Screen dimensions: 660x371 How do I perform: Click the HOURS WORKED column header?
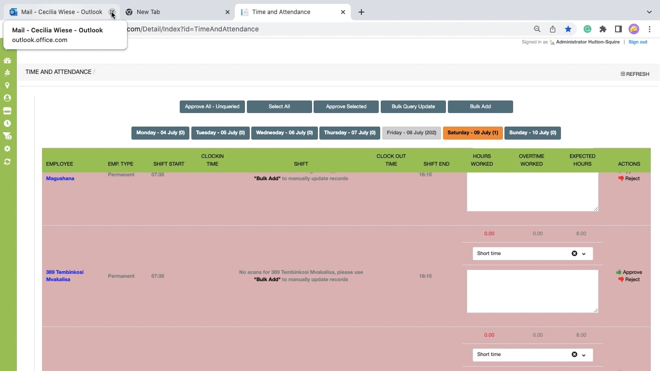482,160
